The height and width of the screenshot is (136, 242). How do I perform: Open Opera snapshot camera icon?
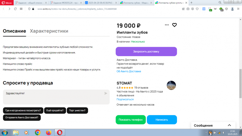pos(188,9)
